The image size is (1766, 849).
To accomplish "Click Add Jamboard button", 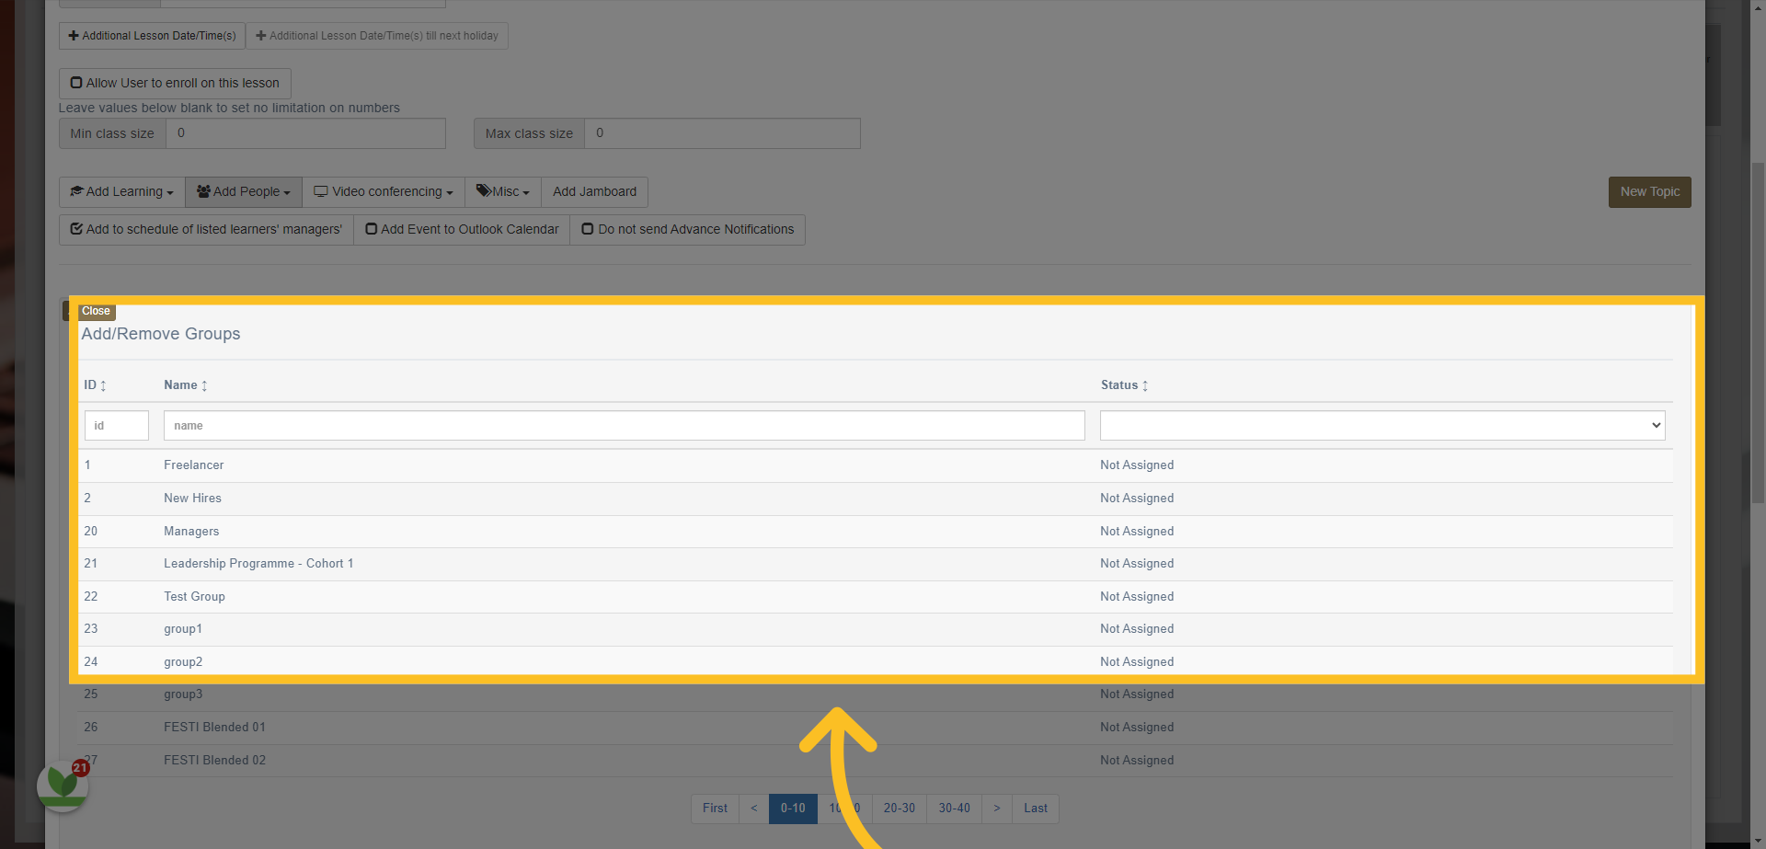I will (x=594, y=192).
